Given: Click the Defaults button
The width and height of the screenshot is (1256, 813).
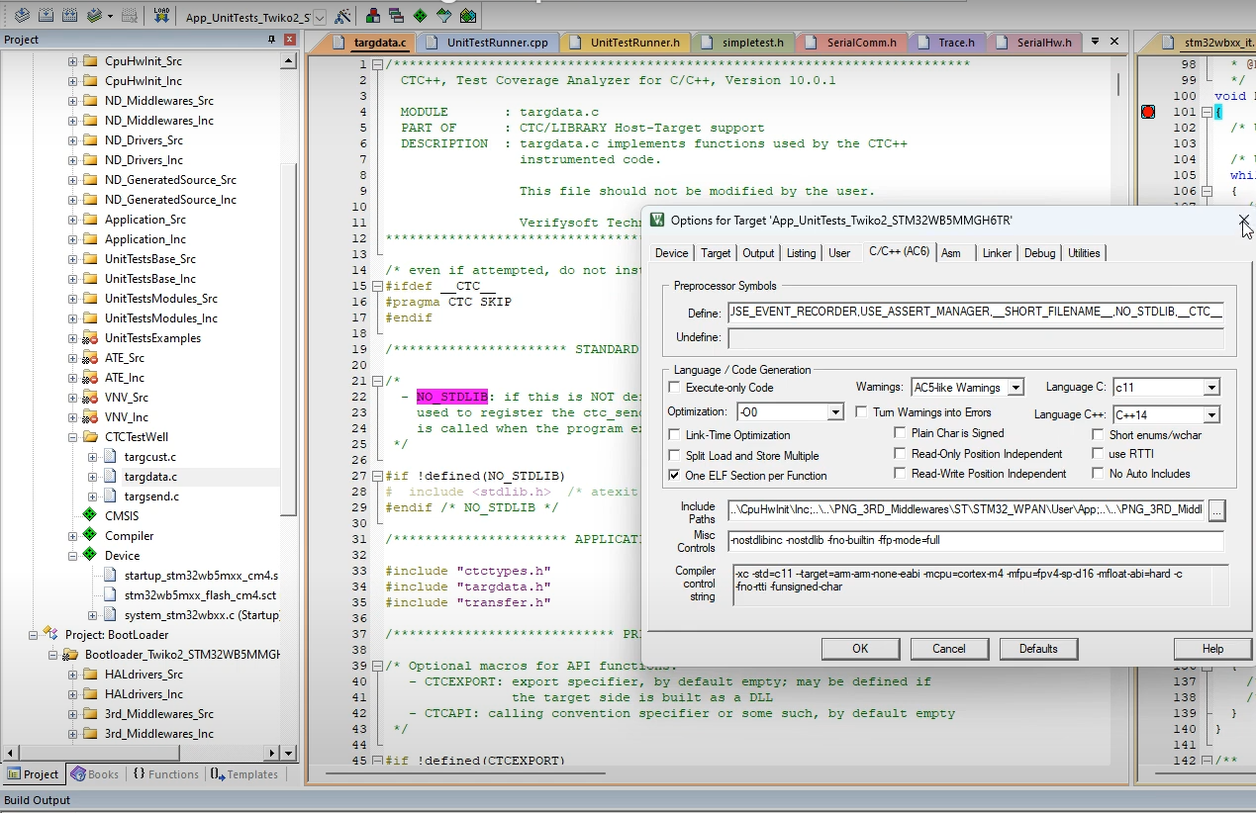Looking at the screenshot, I should [x=1037, y=649].
